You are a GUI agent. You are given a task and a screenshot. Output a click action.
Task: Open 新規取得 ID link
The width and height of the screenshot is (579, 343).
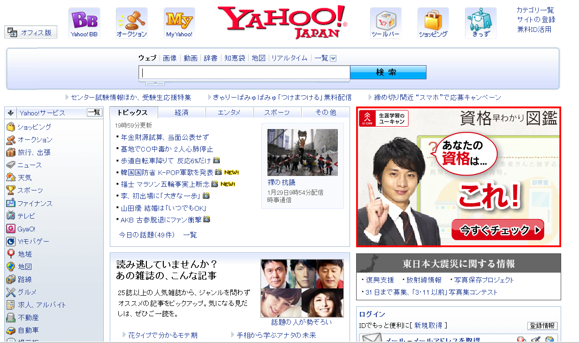pos(428,326)
